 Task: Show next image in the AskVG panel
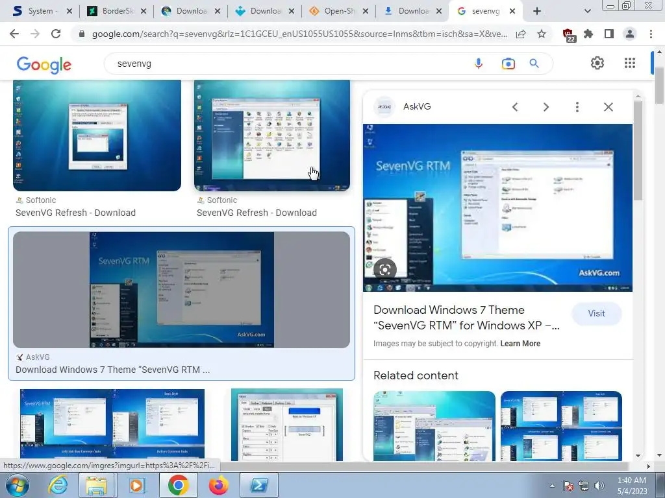click(x=546, y=107)
